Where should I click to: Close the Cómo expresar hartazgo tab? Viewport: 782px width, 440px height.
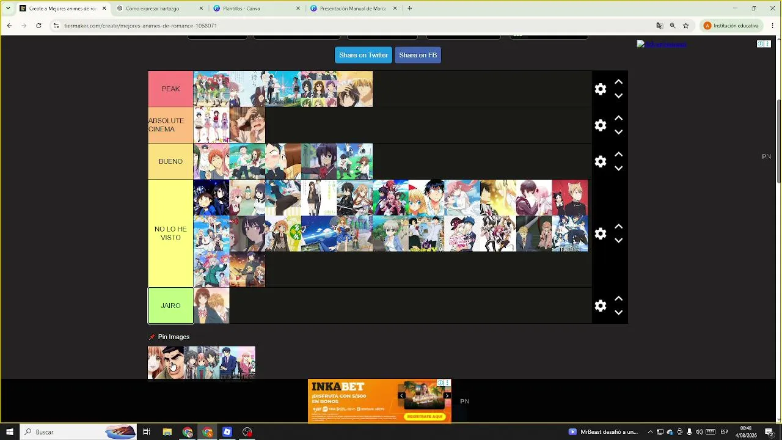201,9
